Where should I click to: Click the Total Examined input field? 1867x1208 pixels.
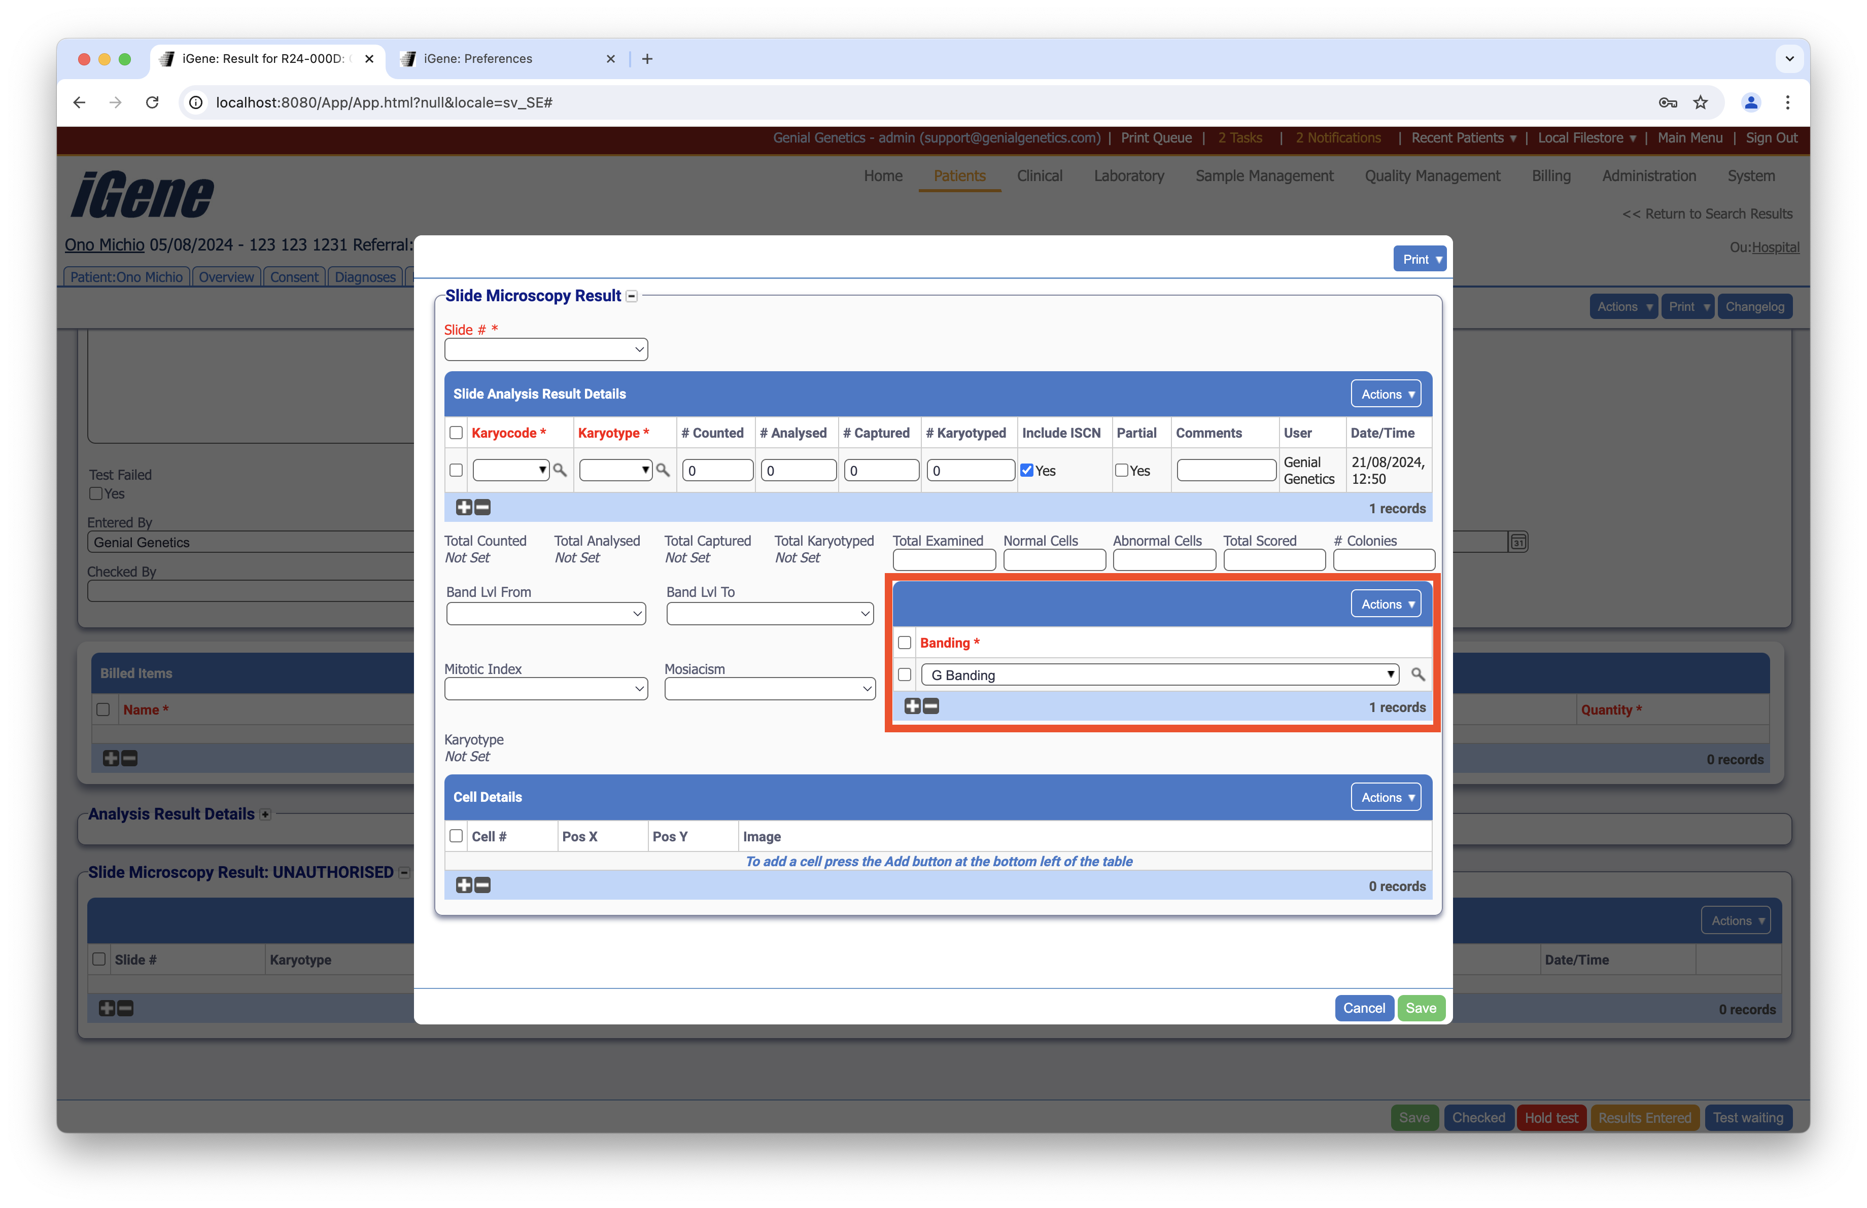tap(944, 560)
